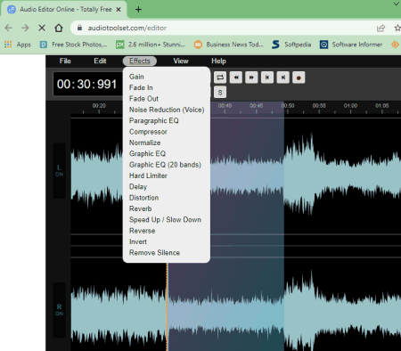This screenshot has height=351, width=401.
Task: Jump to end of track button
Action: [282, 78]
